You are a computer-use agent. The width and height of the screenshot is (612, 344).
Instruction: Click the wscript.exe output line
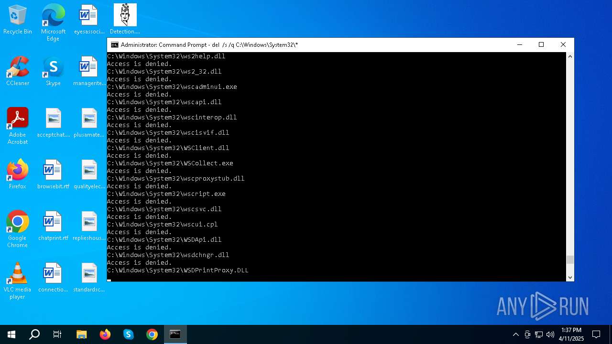coord(166,194)
